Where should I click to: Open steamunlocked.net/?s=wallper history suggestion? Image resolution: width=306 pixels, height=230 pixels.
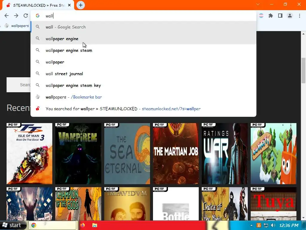[x=143, y=109]
